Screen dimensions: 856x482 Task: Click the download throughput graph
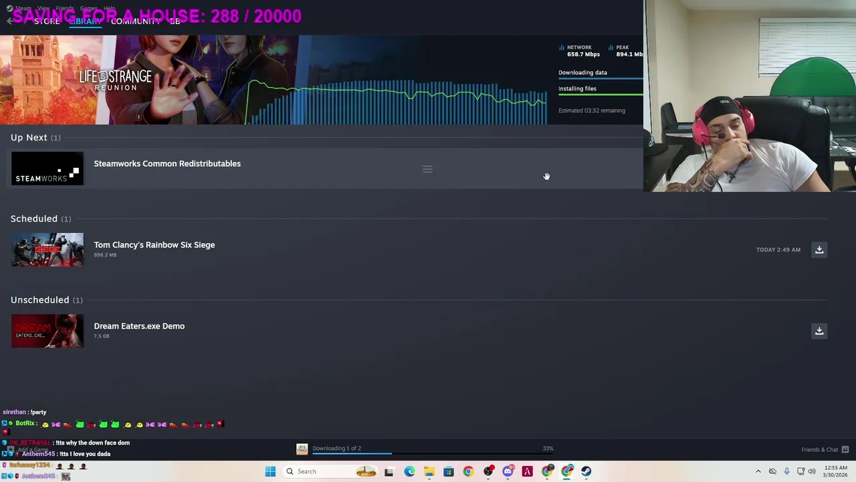point(398,102)
